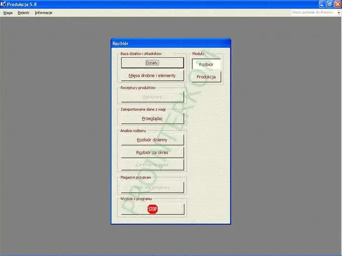Screen dimensions: 342x256
Task: Open the Działy button
Action: tap(152, 63)
